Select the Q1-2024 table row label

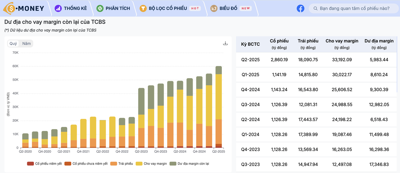tap(250, 134)
